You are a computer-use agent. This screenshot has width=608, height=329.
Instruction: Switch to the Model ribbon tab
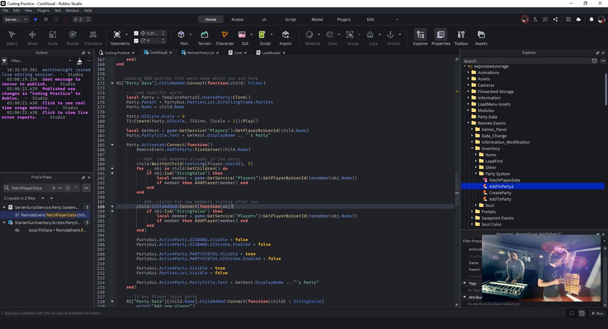pos(317,19)
